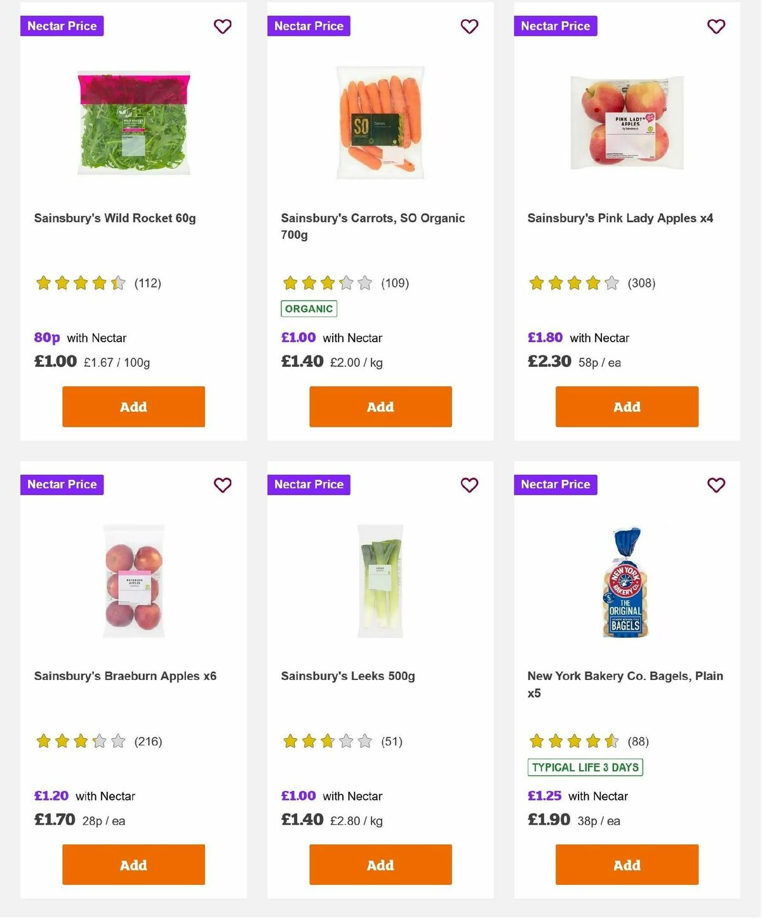Click the ORGANIC badge on the carrots

pos(309,309)
